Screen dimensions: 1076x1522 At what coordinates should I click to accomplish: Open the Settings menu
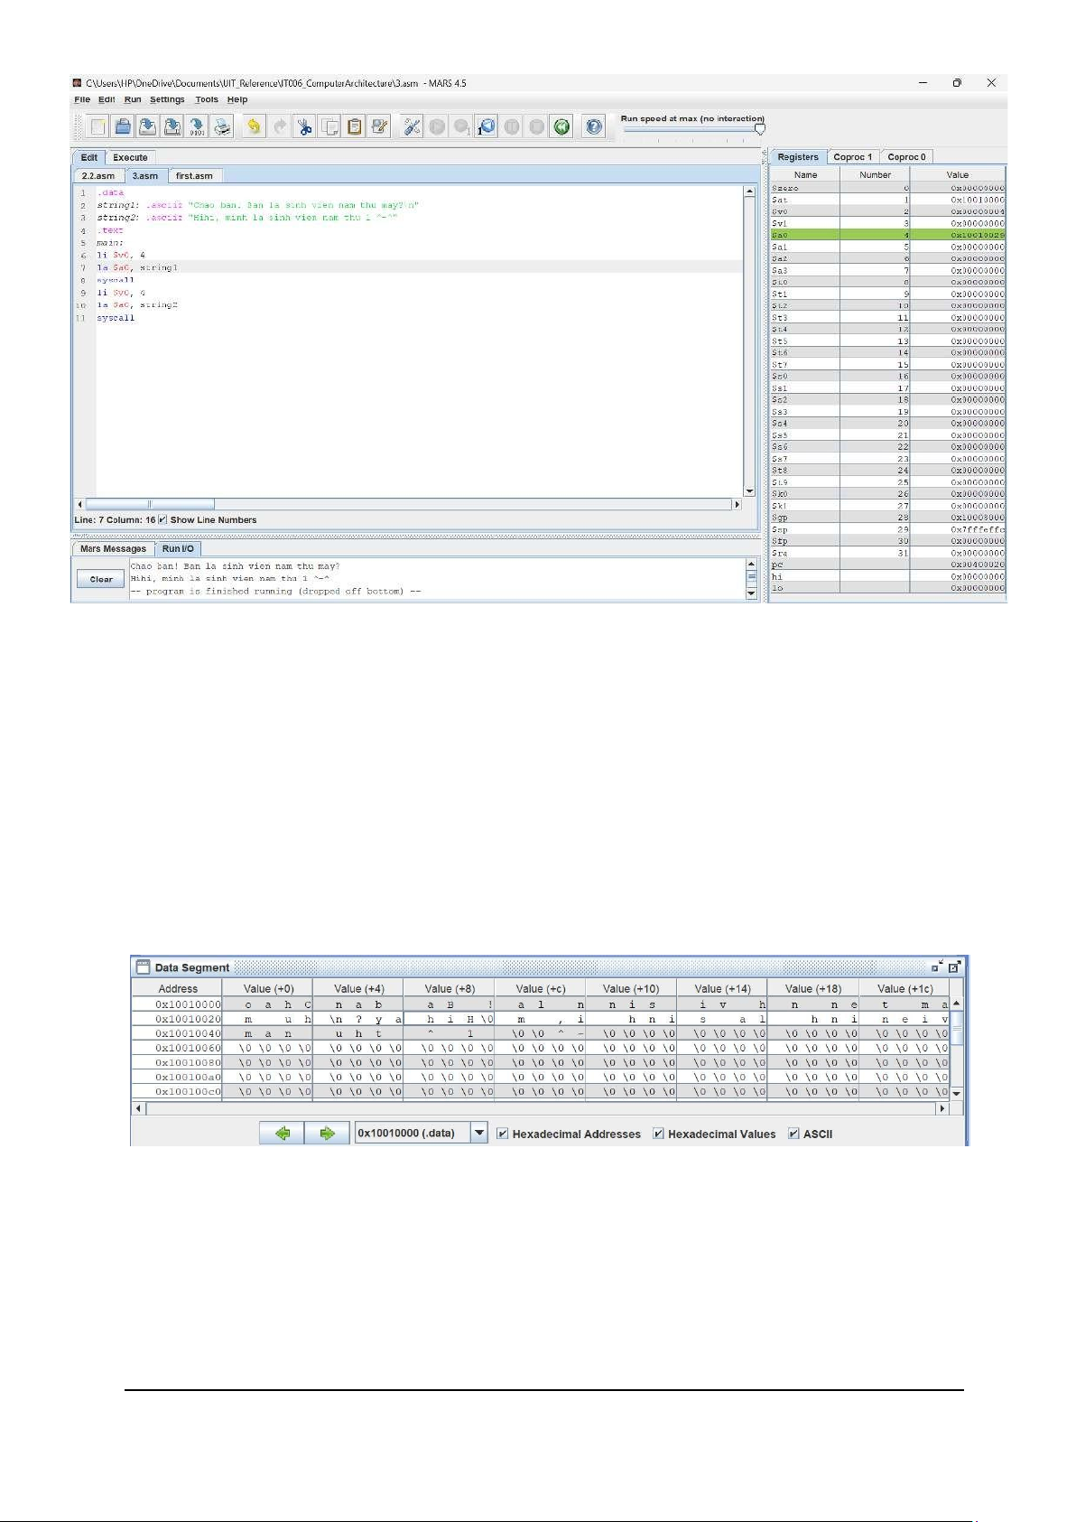[167, 99]
